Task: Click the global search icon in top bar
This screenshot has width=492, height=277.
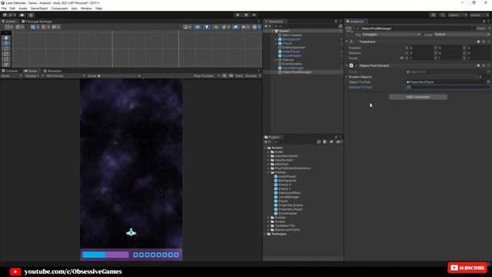Action: (442, 15)
